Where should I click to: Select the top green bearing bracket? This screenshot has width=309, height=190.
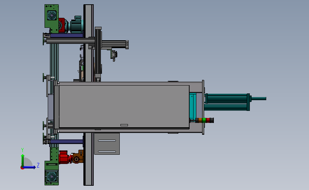point(51,19)
